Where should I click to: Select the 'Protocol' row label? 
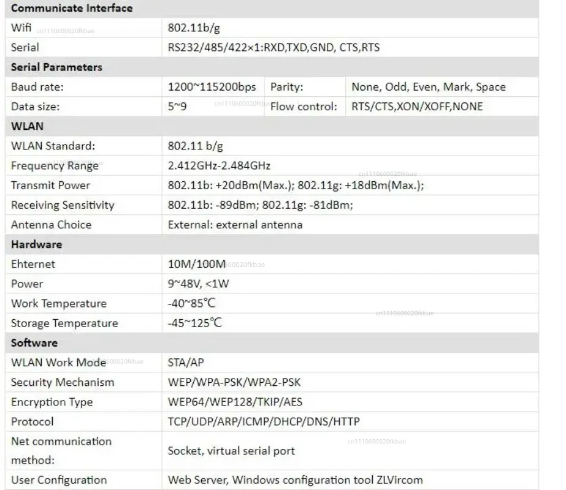coord(32,421)
